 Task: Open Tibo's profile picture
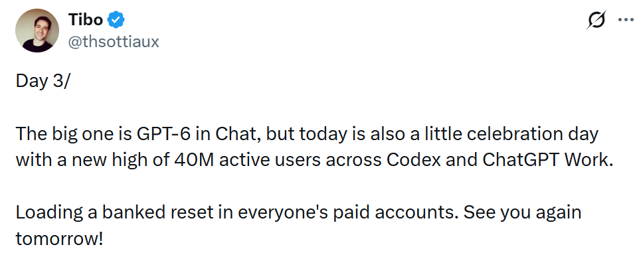(x=37, y=31)
